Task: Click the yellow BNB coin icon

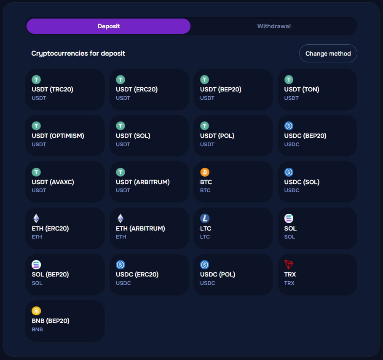Action: 36,311
